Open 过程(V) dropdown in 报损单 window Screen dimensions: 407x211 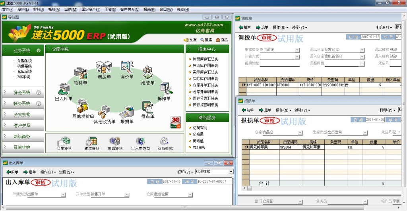302,110
